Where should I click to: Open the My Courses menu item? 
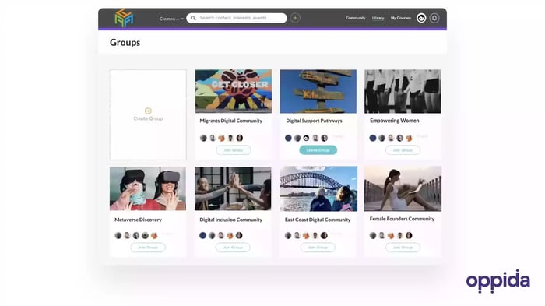401,18
